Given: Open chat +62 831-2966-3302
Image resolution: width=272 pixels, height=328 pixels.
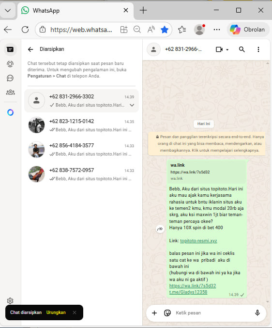Looking at the screenshot, I should click(81, 101).
